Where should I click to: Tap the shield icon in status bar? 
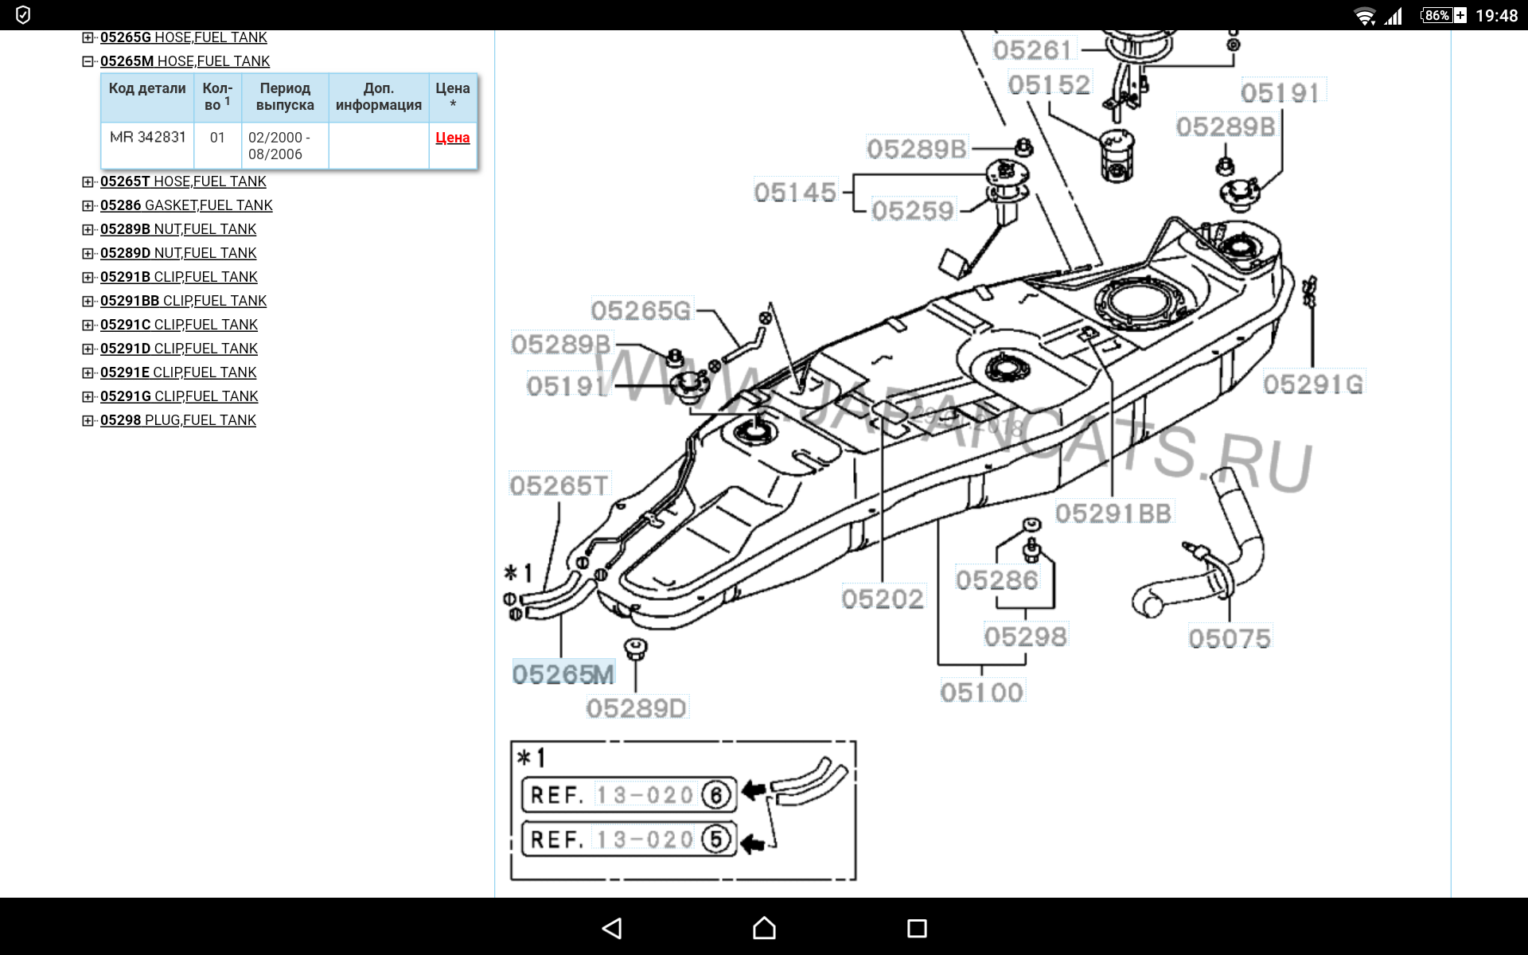point(23,15)
